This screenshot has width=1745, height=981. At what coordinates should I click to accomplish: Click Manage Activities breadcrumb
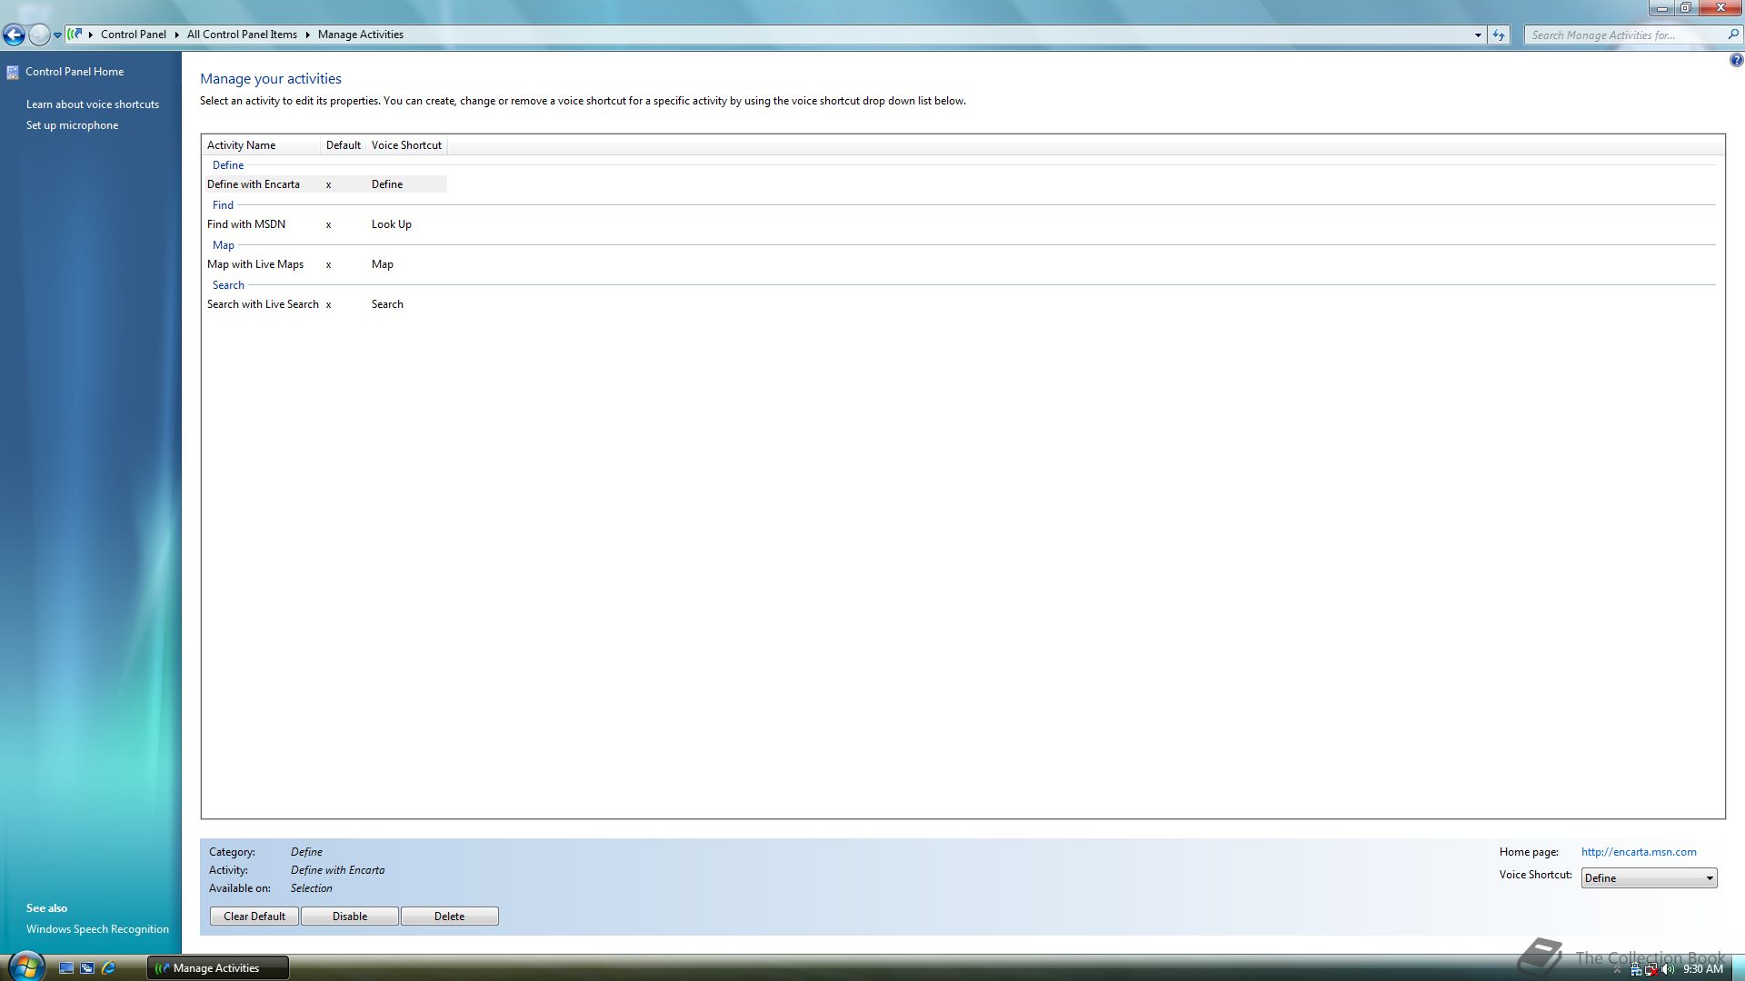click(361, 35)
